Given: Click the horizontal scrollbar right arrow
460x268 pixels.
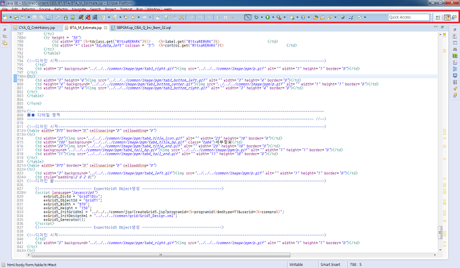Looking at the screenshot, I should [x=435, y=255].
